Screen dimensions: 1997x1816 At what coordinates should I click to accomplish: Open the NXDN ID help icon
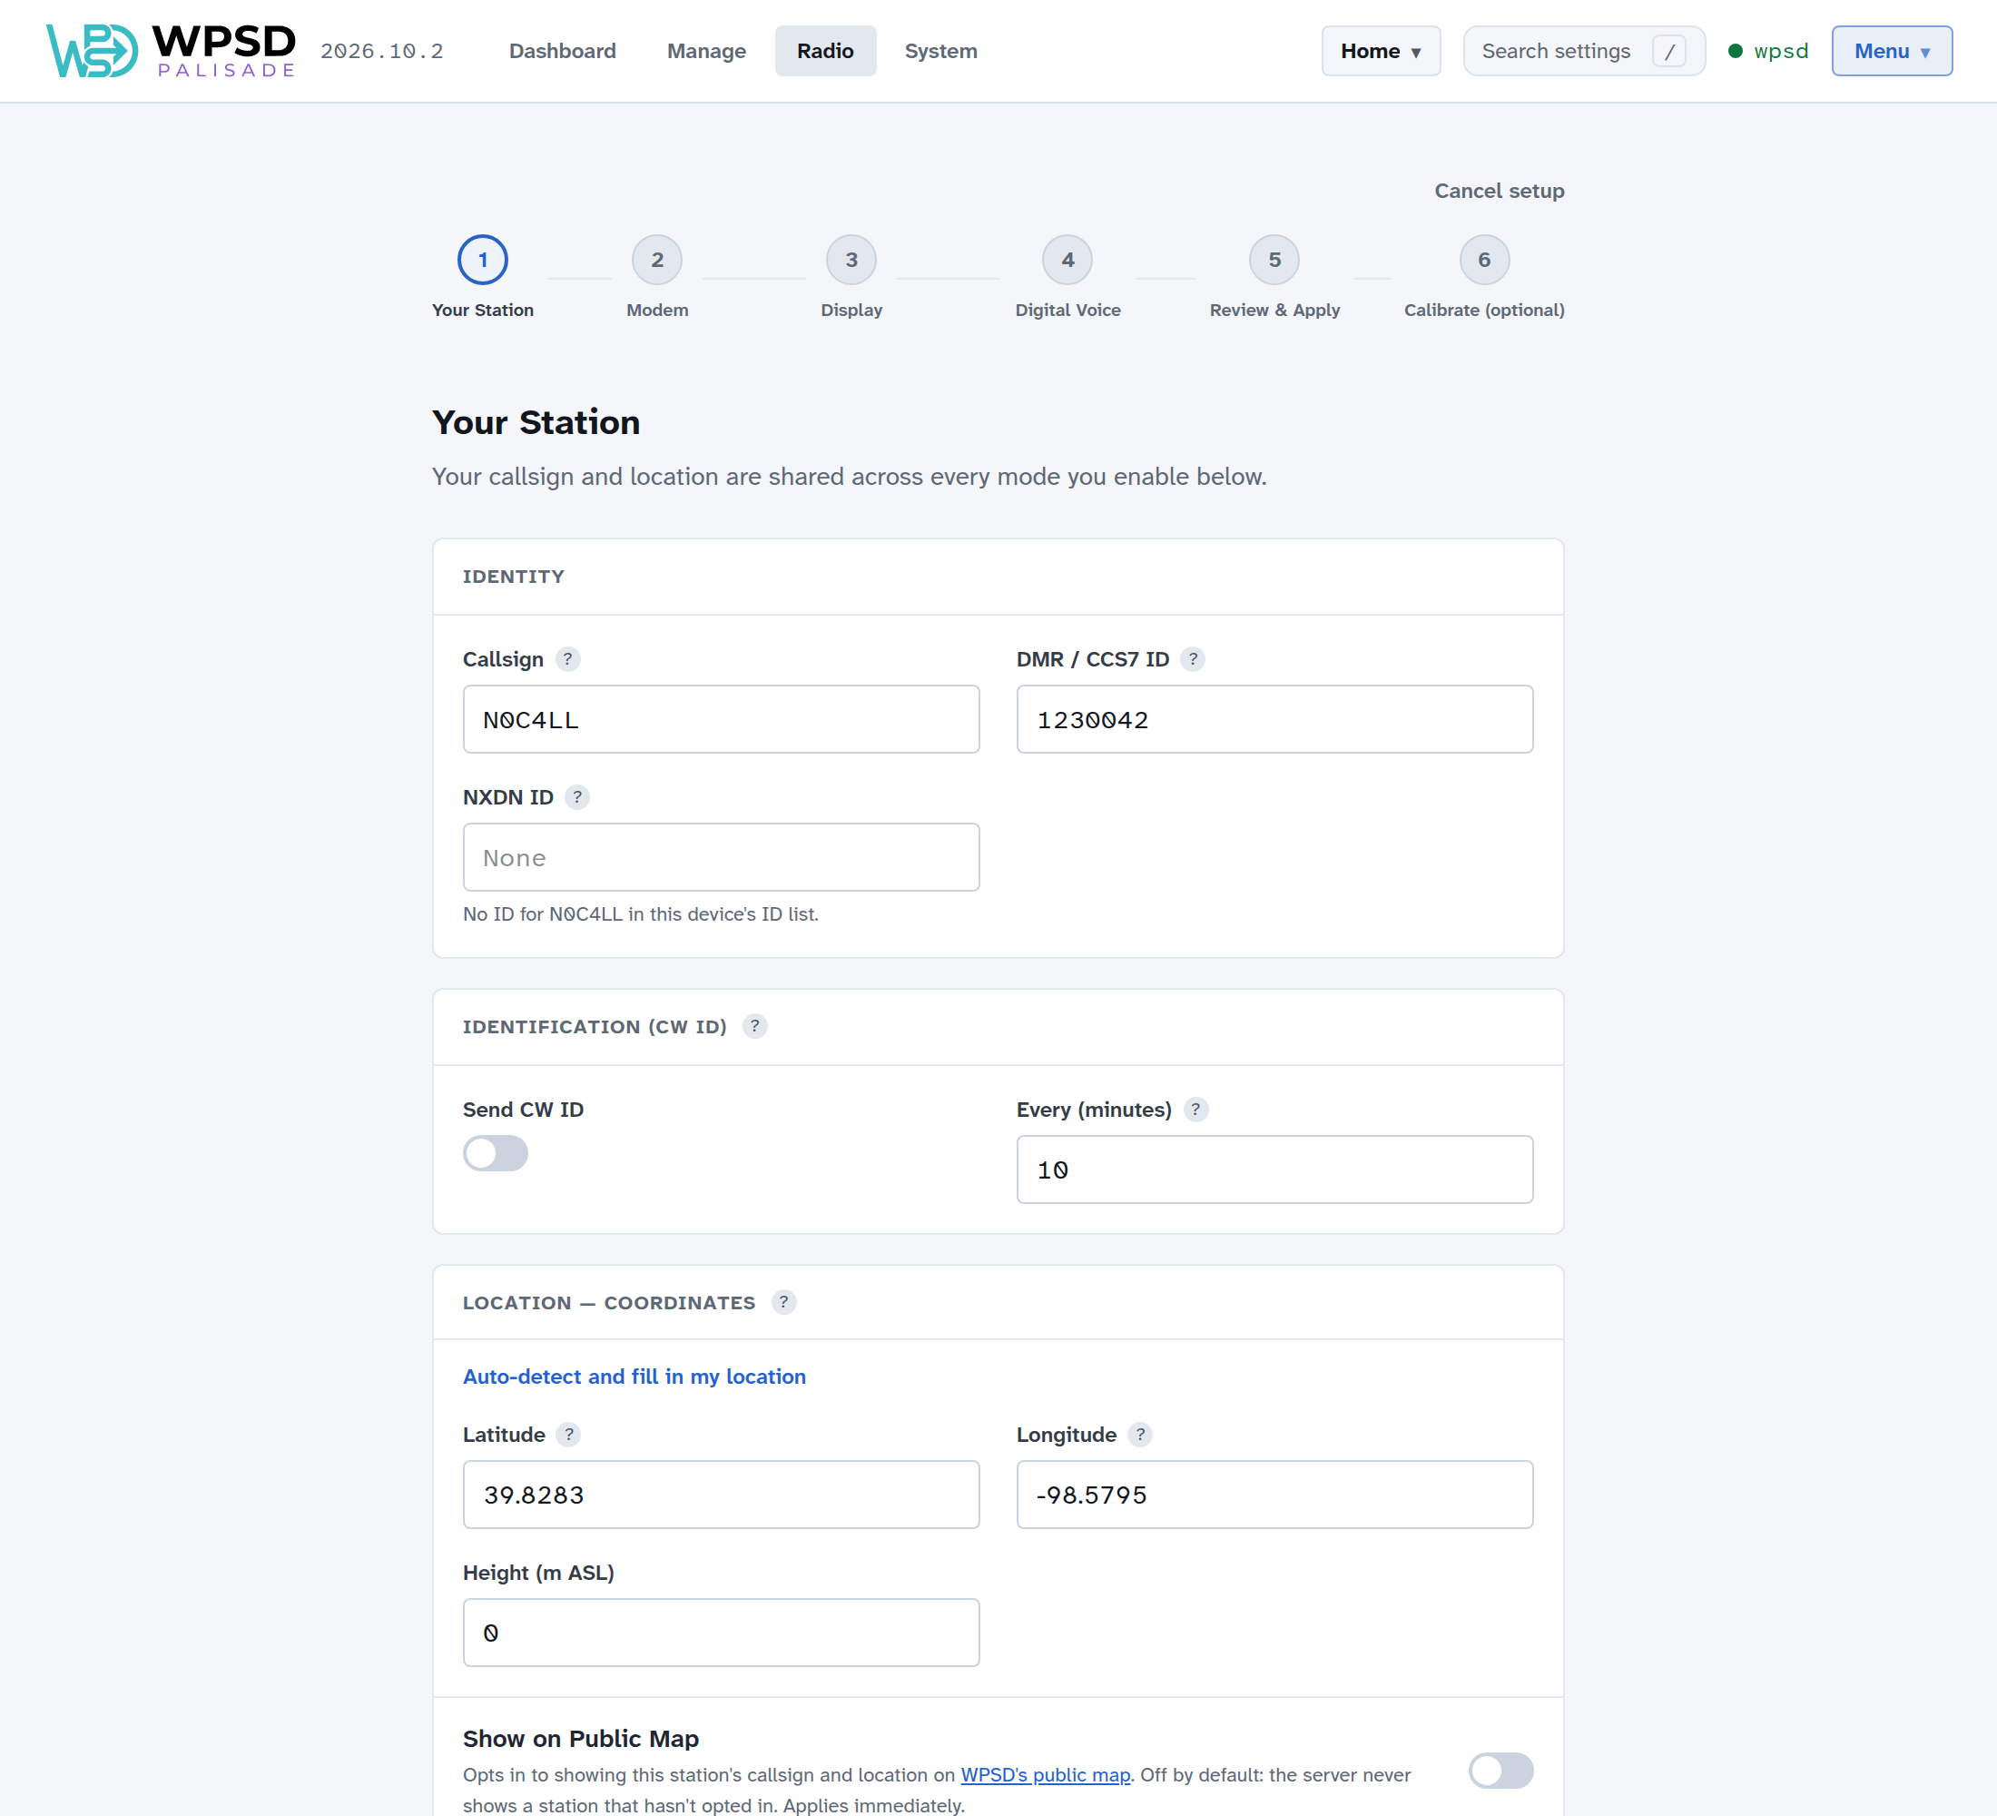(x=577, y=796)
